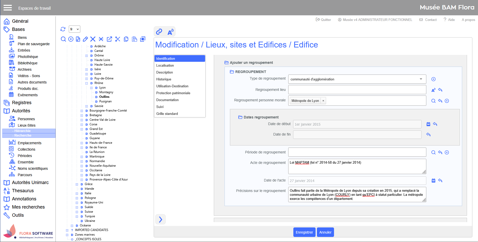Expand the Bretagne tree node
The height and width of the screenshot is (242, 478).
(x=82, y=115)
